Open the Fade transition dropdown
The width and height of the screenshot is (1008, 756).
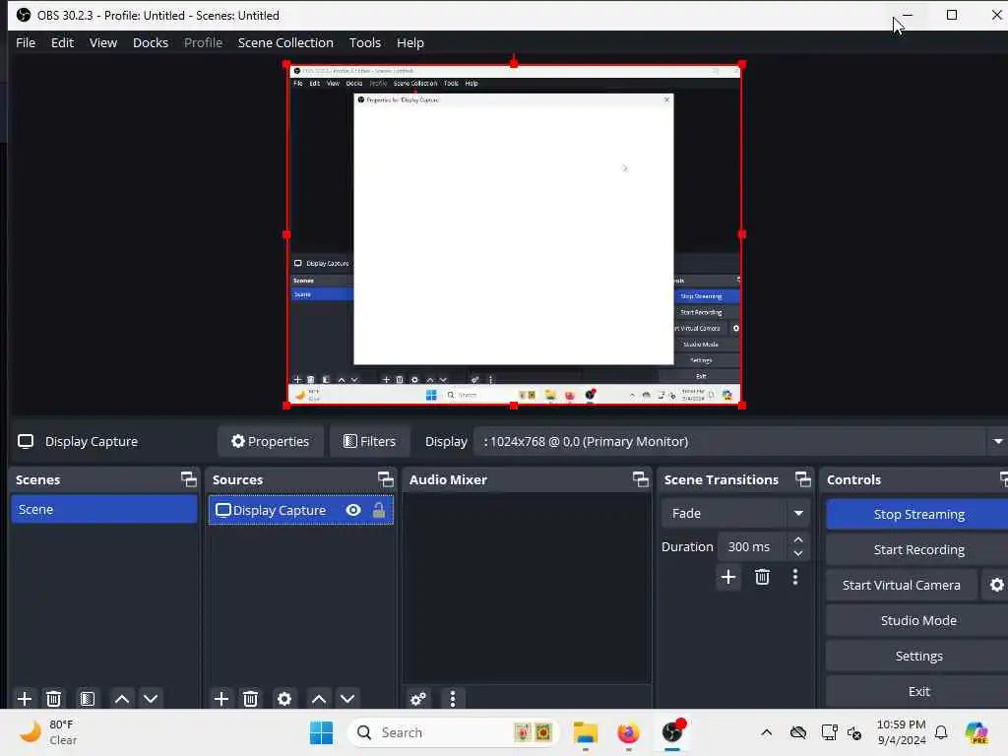point(734,514)
